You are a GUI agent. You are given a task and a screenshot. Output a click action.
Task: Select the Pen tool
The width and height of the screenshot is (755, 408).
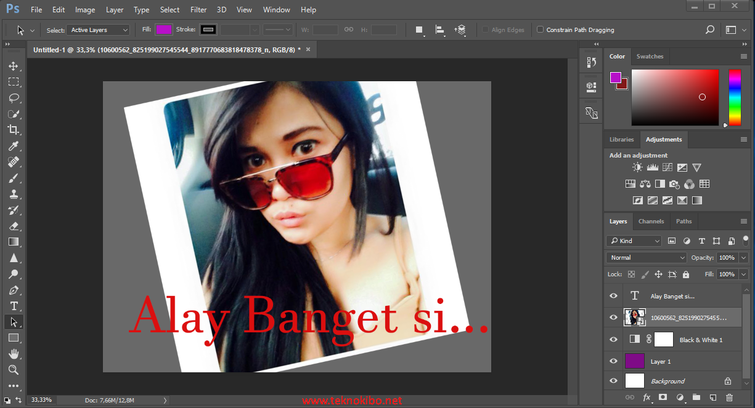click(x=14, y=290)
